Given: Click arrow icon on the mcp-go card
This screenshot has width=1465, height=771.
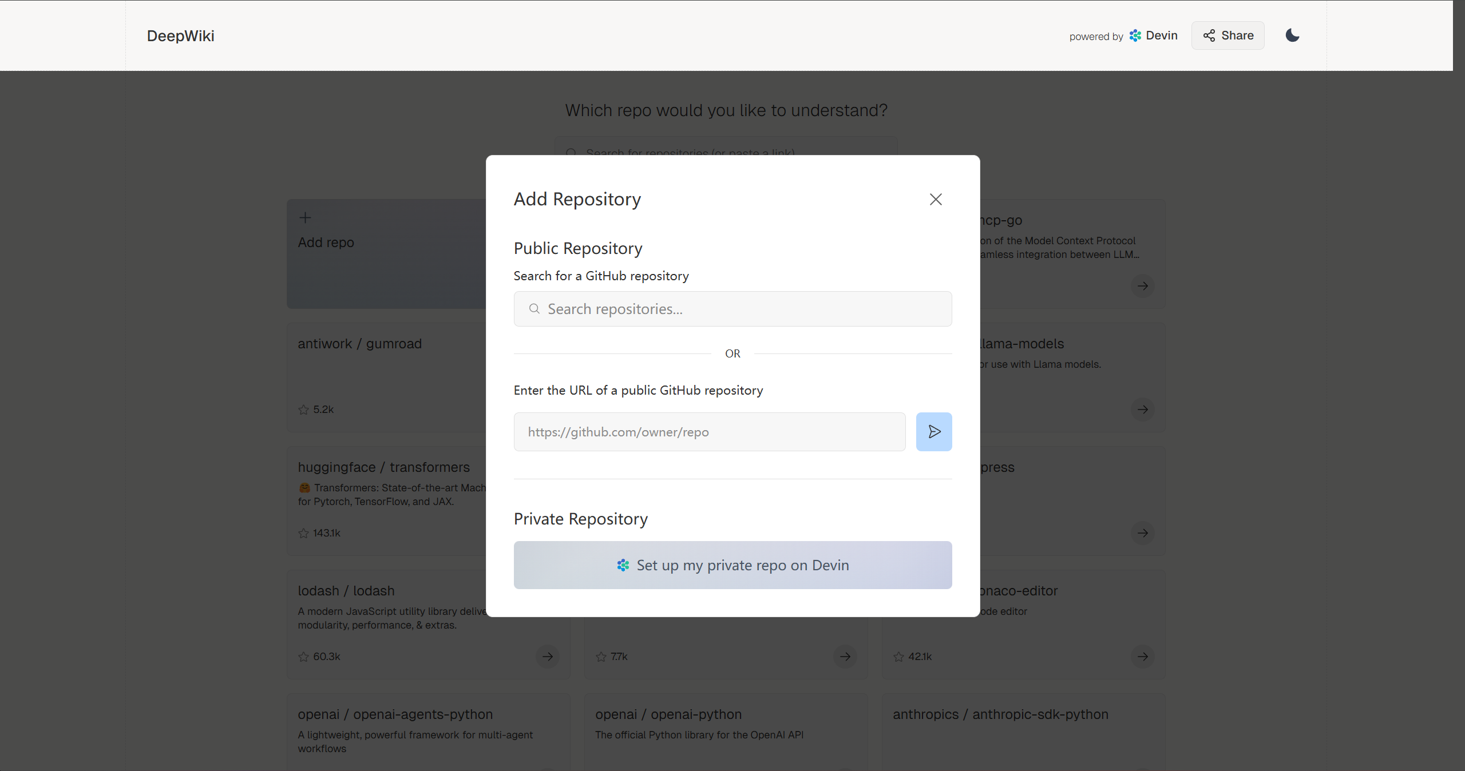Looking at the screenshot, I should tap(1142, 286).
